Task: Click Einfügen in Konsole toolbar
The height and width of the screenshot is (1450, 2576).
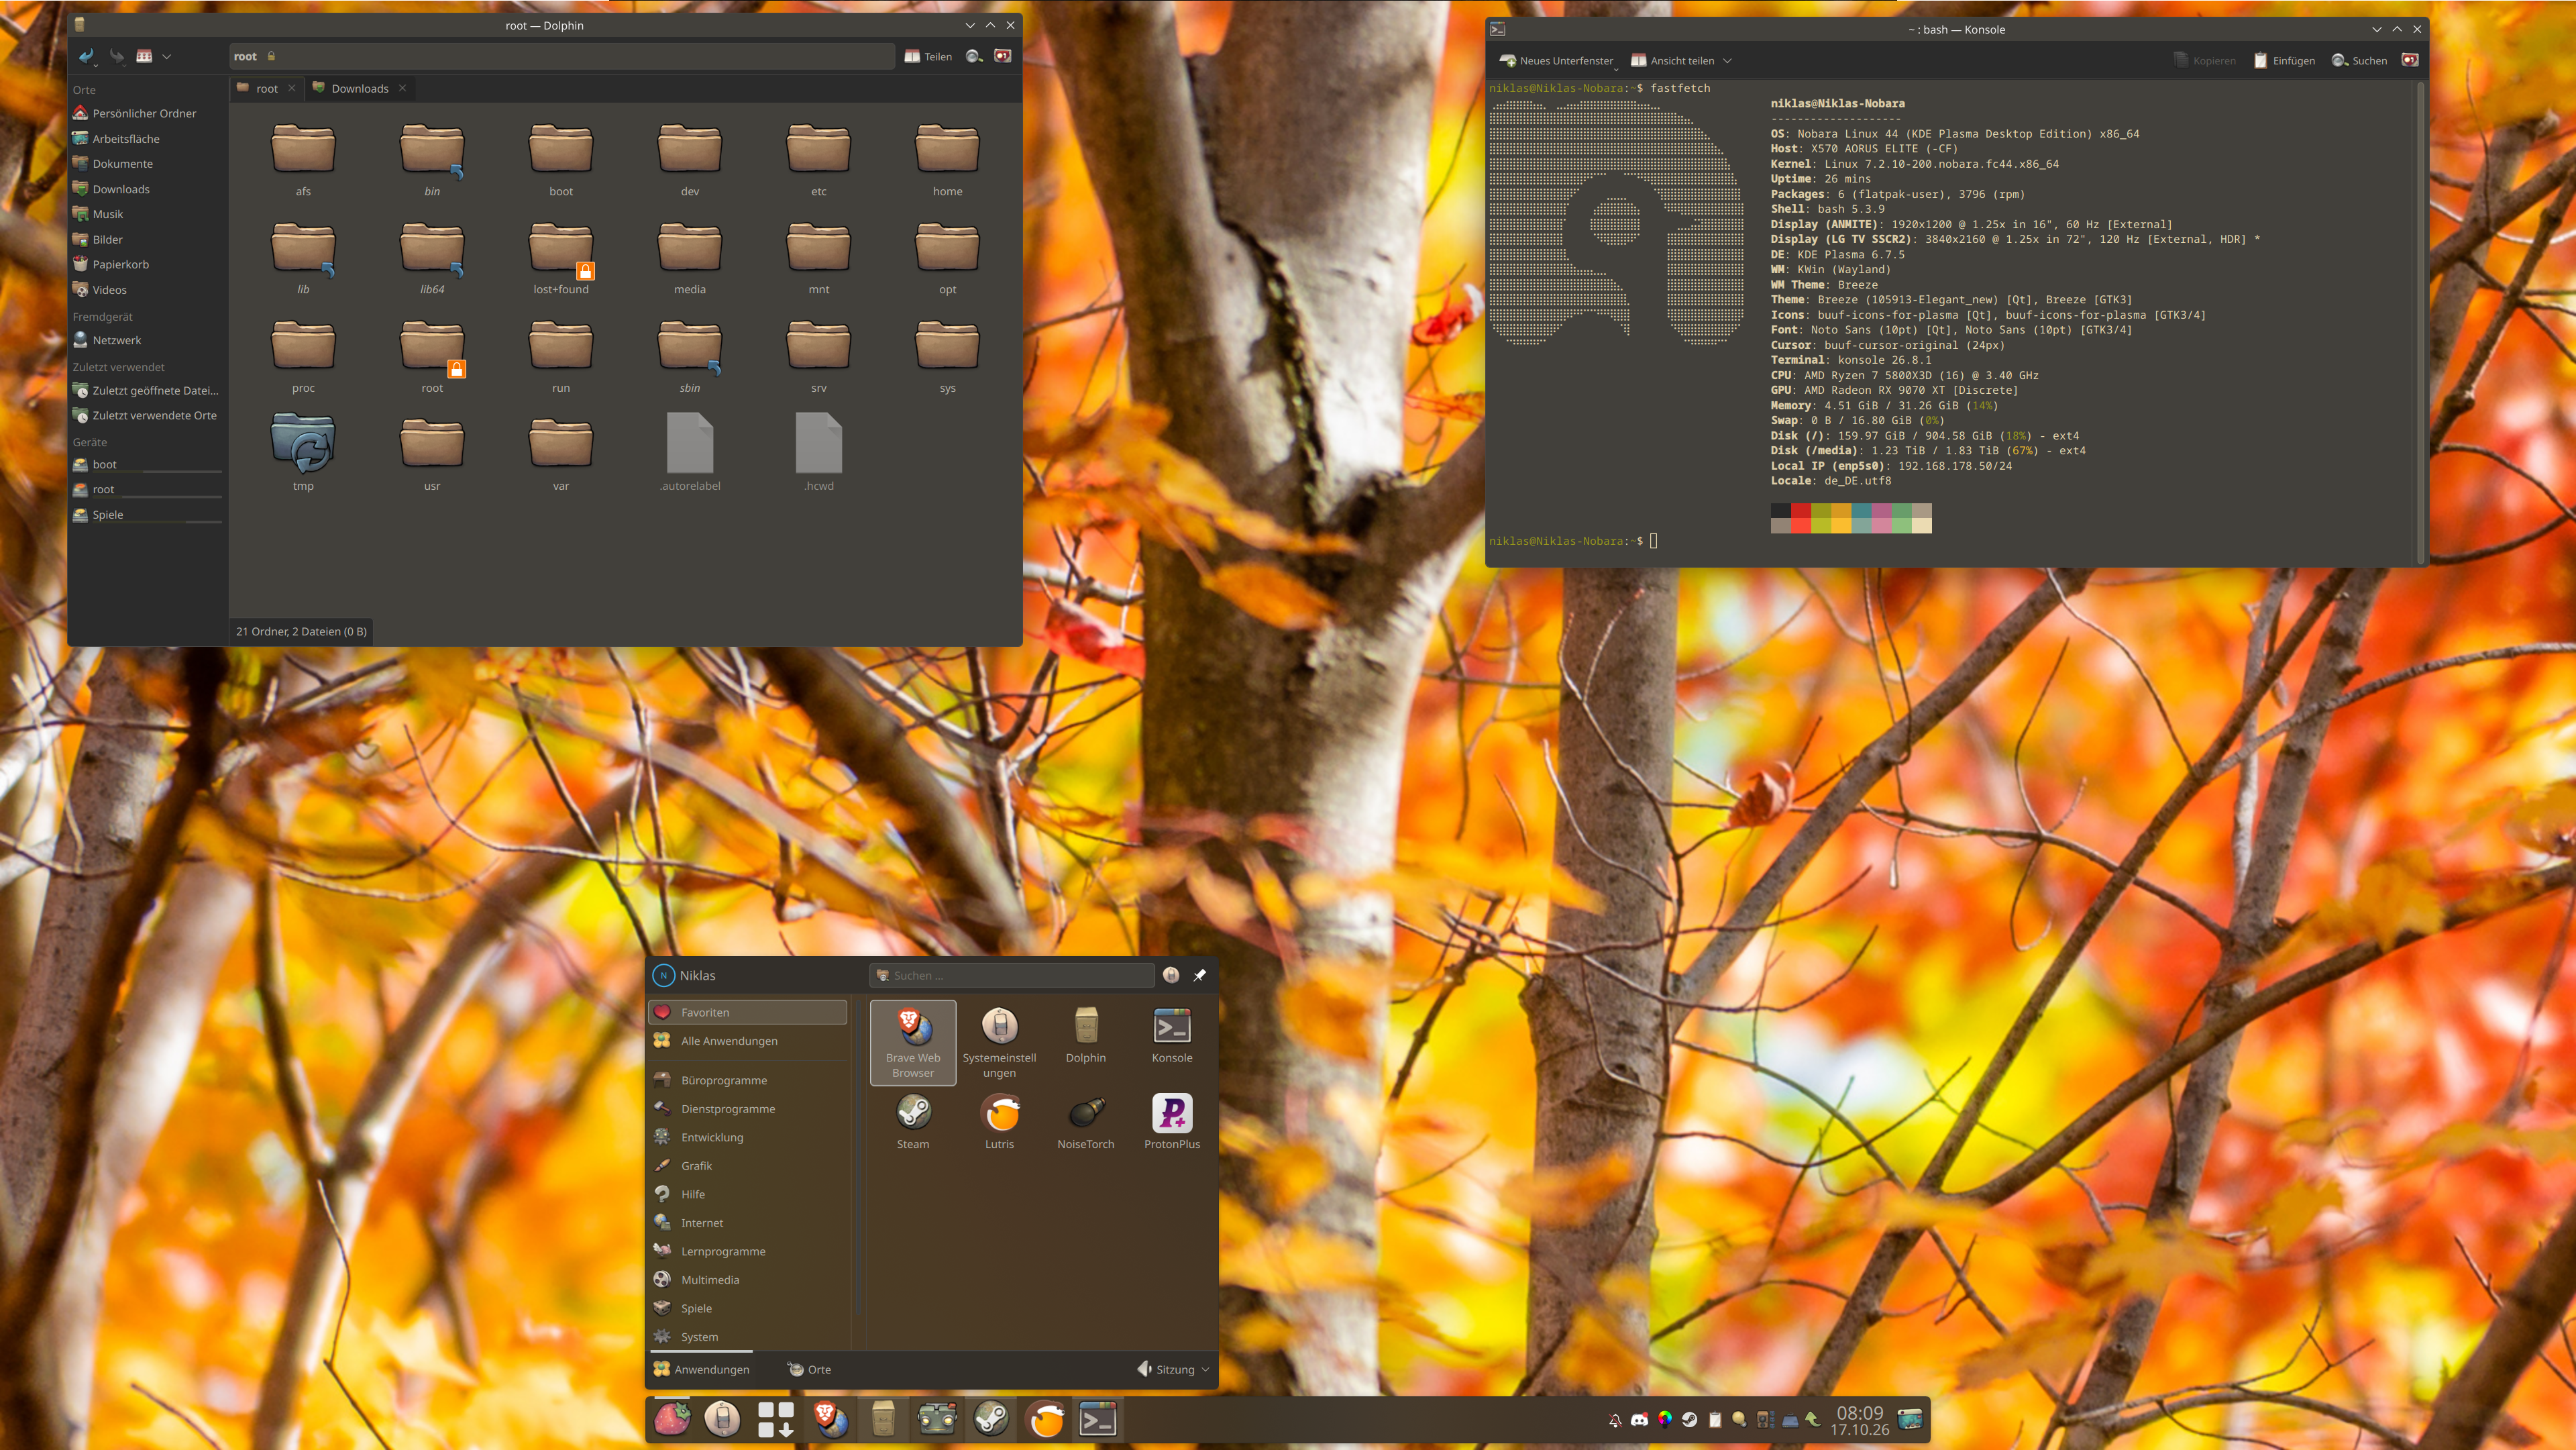Action: coord(2284,61)
